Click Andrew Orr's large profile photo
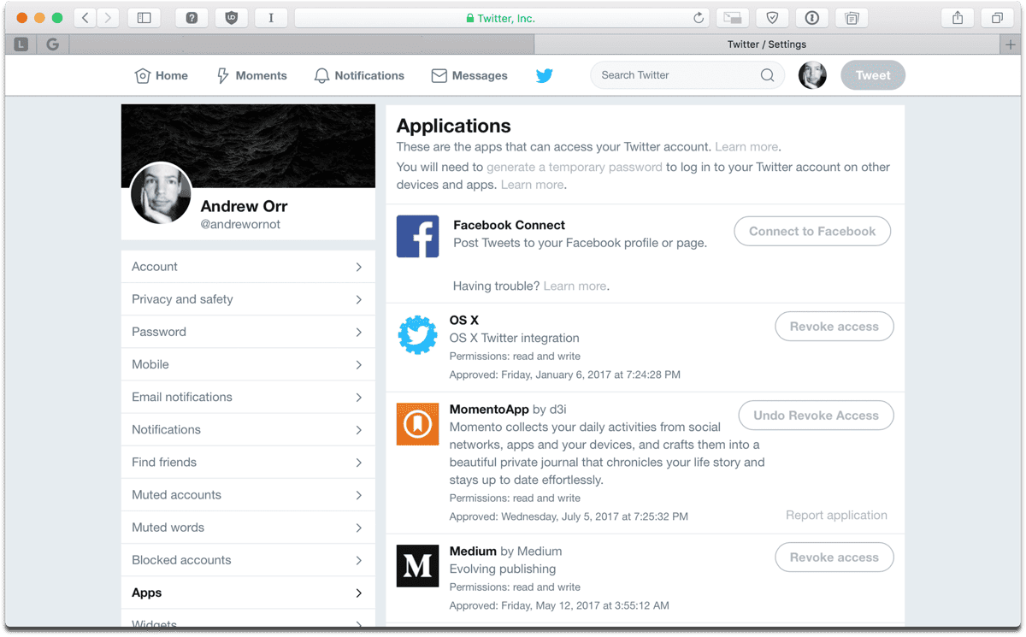The width and height of the screenshot is (1026, 637). click(x=161, y=193)
